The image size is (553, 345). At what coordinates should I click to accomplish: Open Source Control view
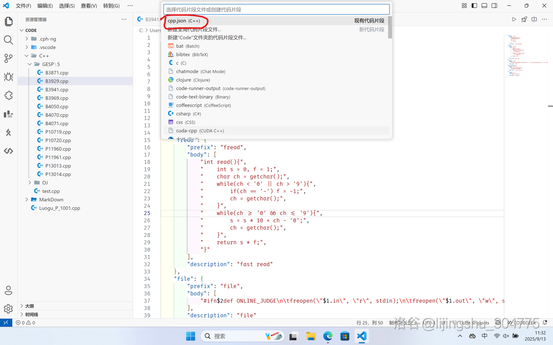pos(9,58)
